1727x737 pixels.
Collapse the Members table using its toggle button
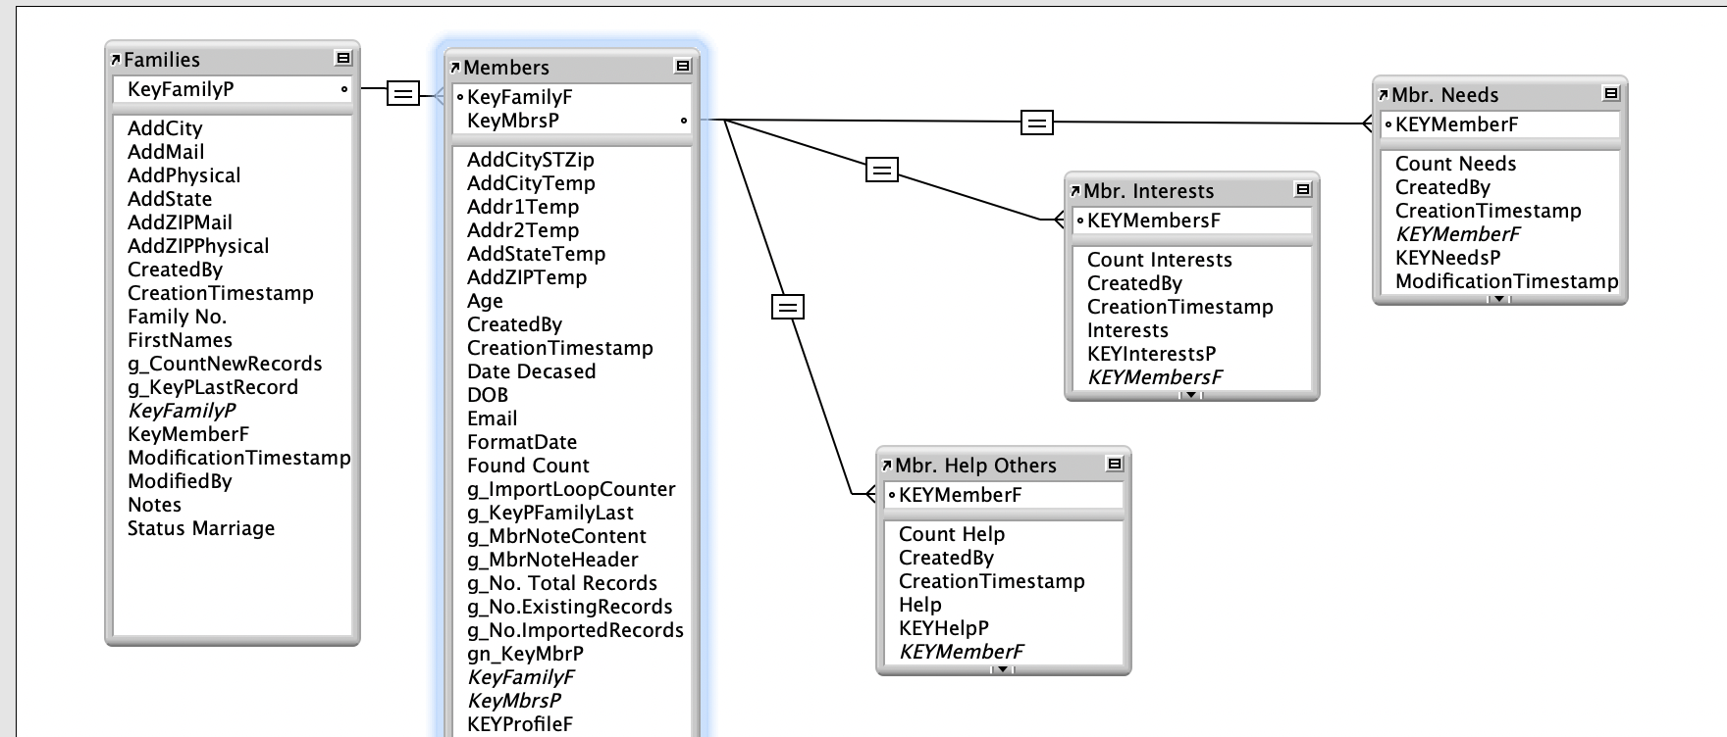(682, 67)
